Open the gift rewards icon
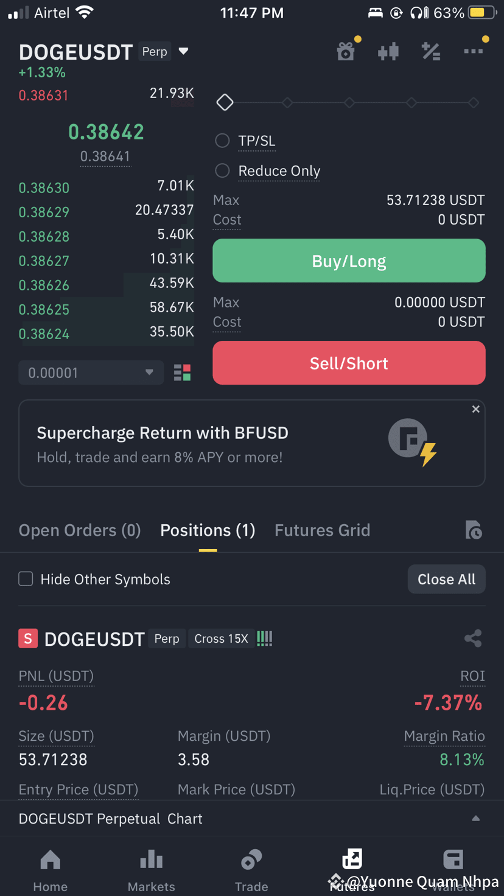The width and height of the screenshot is (504, 896). [x=346, y=52]
